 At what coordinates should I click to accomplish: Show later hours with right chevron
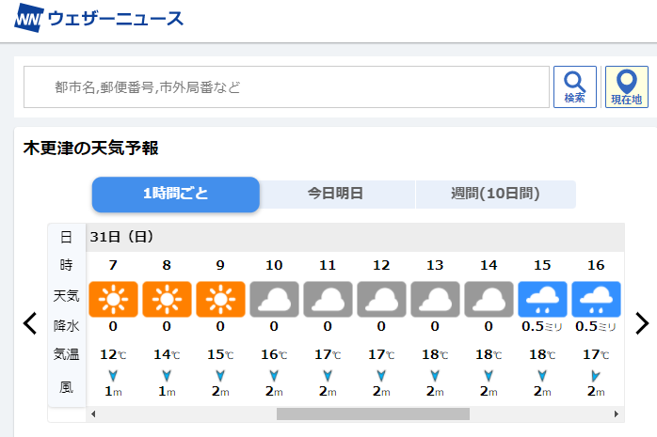[642, 323]
